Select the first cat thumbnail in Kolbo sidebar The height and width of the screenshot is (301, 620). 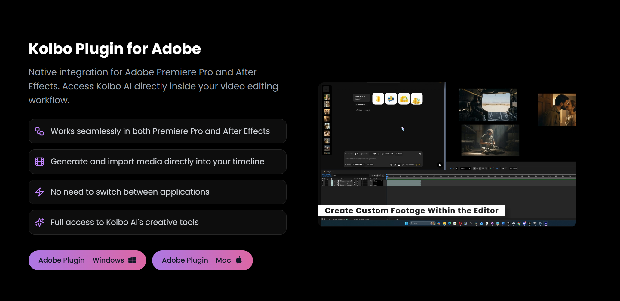click(327, 97)
